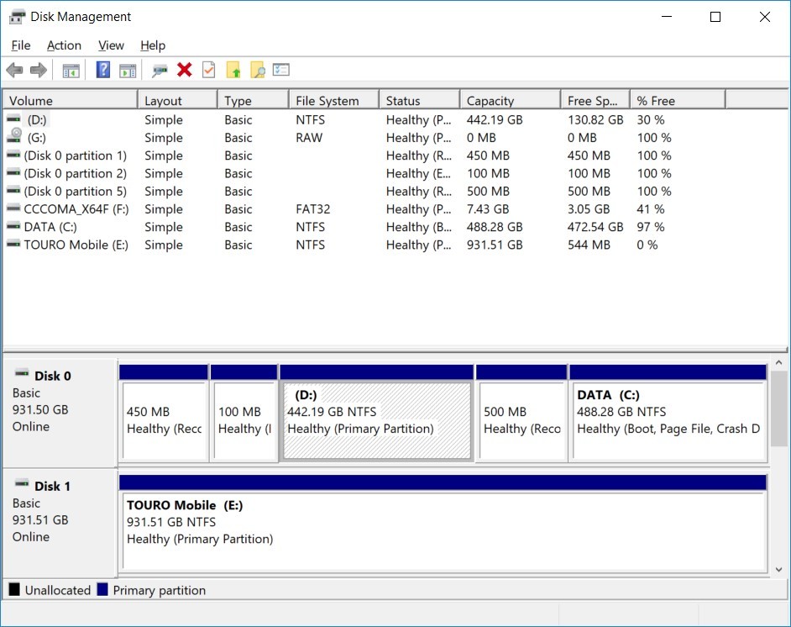791x627 pixels.
Task: Open the Action menu
Action: click(64, 45)
